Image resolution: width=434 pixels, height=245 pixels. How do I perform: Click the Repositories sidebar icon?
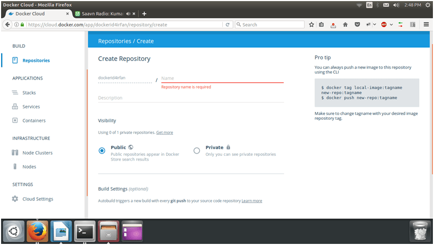click(15, 60)
